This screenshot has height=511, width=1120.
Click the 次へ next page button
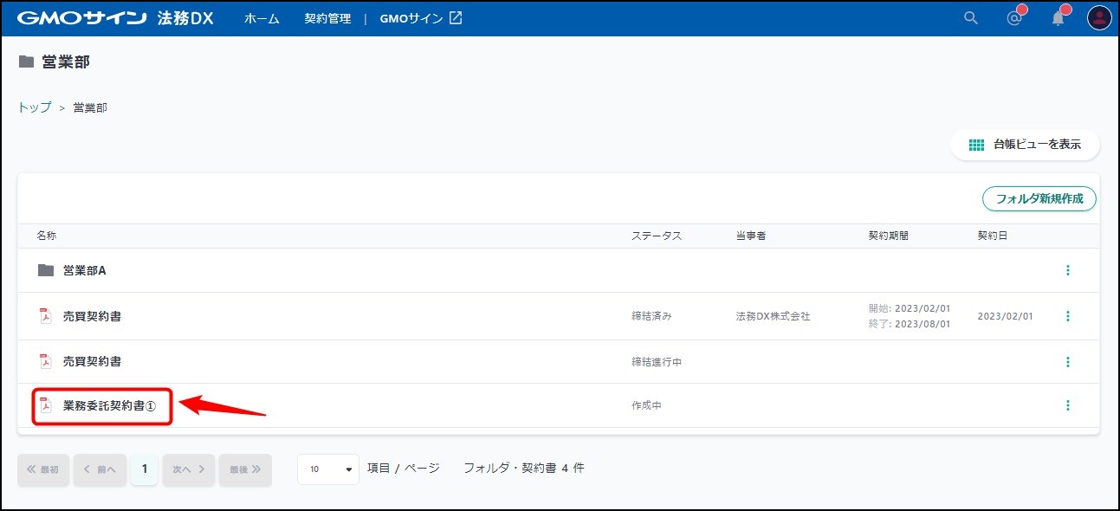pos(188,469)
